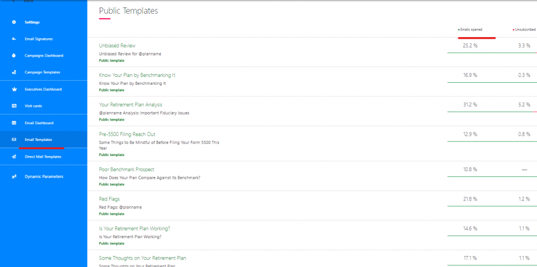Click the Email Dashboard table icon
The height and width of the screenshot is (267, 537).
coord(14,123)
